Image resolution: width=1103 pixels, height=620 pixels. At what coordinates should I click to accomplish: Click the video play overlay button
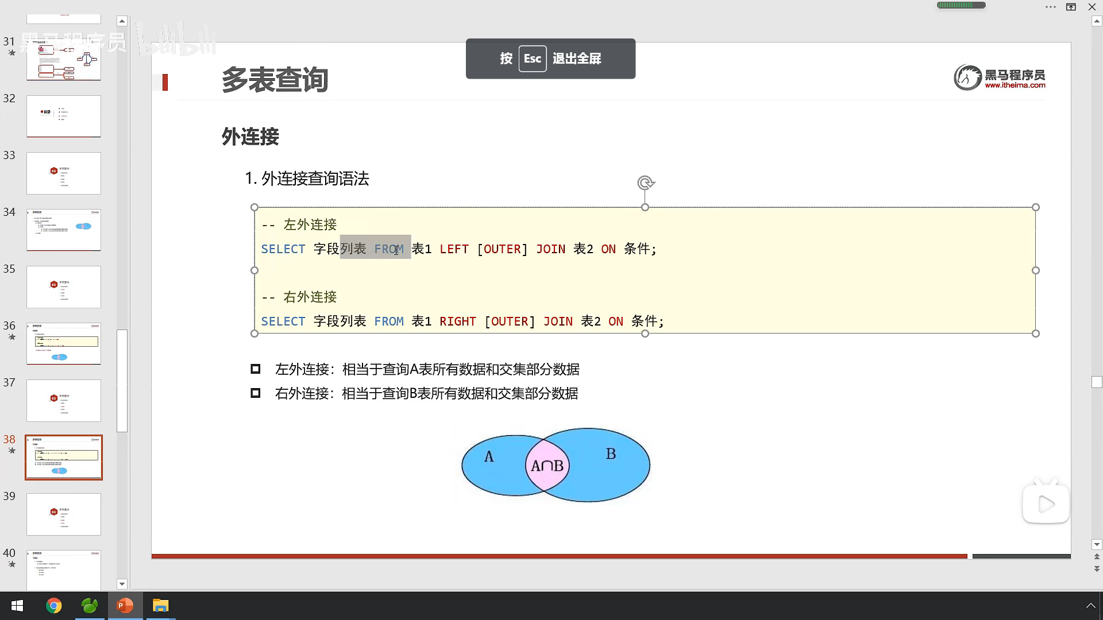[x=1046, y=505]
